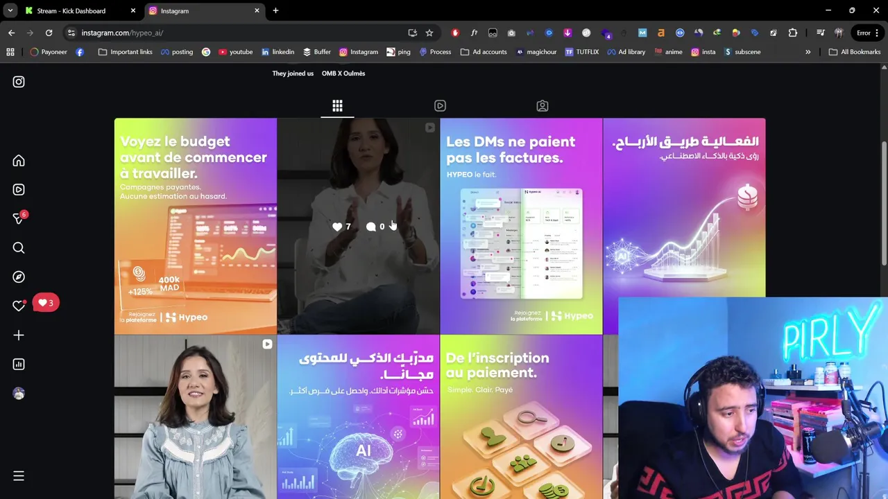Select the Posts grid tab
This screenshot has height=499, width=888.
[337, 106]
